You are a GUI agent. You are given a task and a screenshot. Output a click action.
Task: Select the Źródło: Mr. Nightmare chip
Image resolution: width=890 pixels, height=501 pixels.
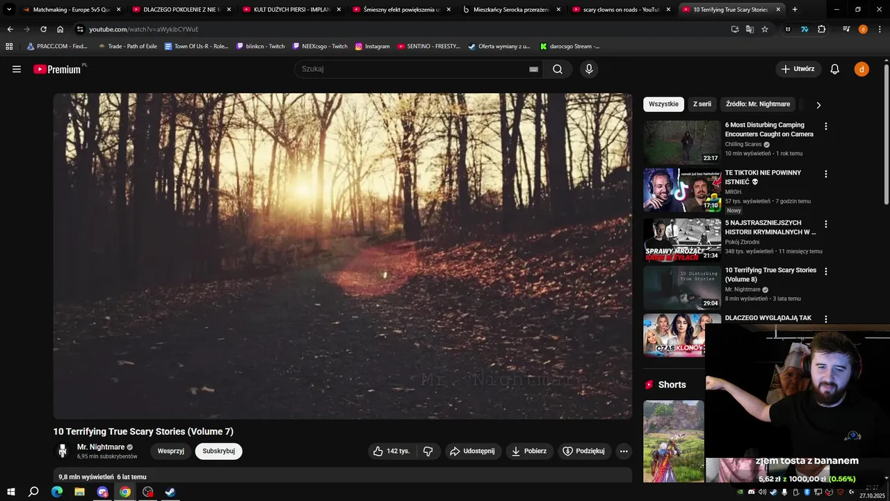click(758, 104)
